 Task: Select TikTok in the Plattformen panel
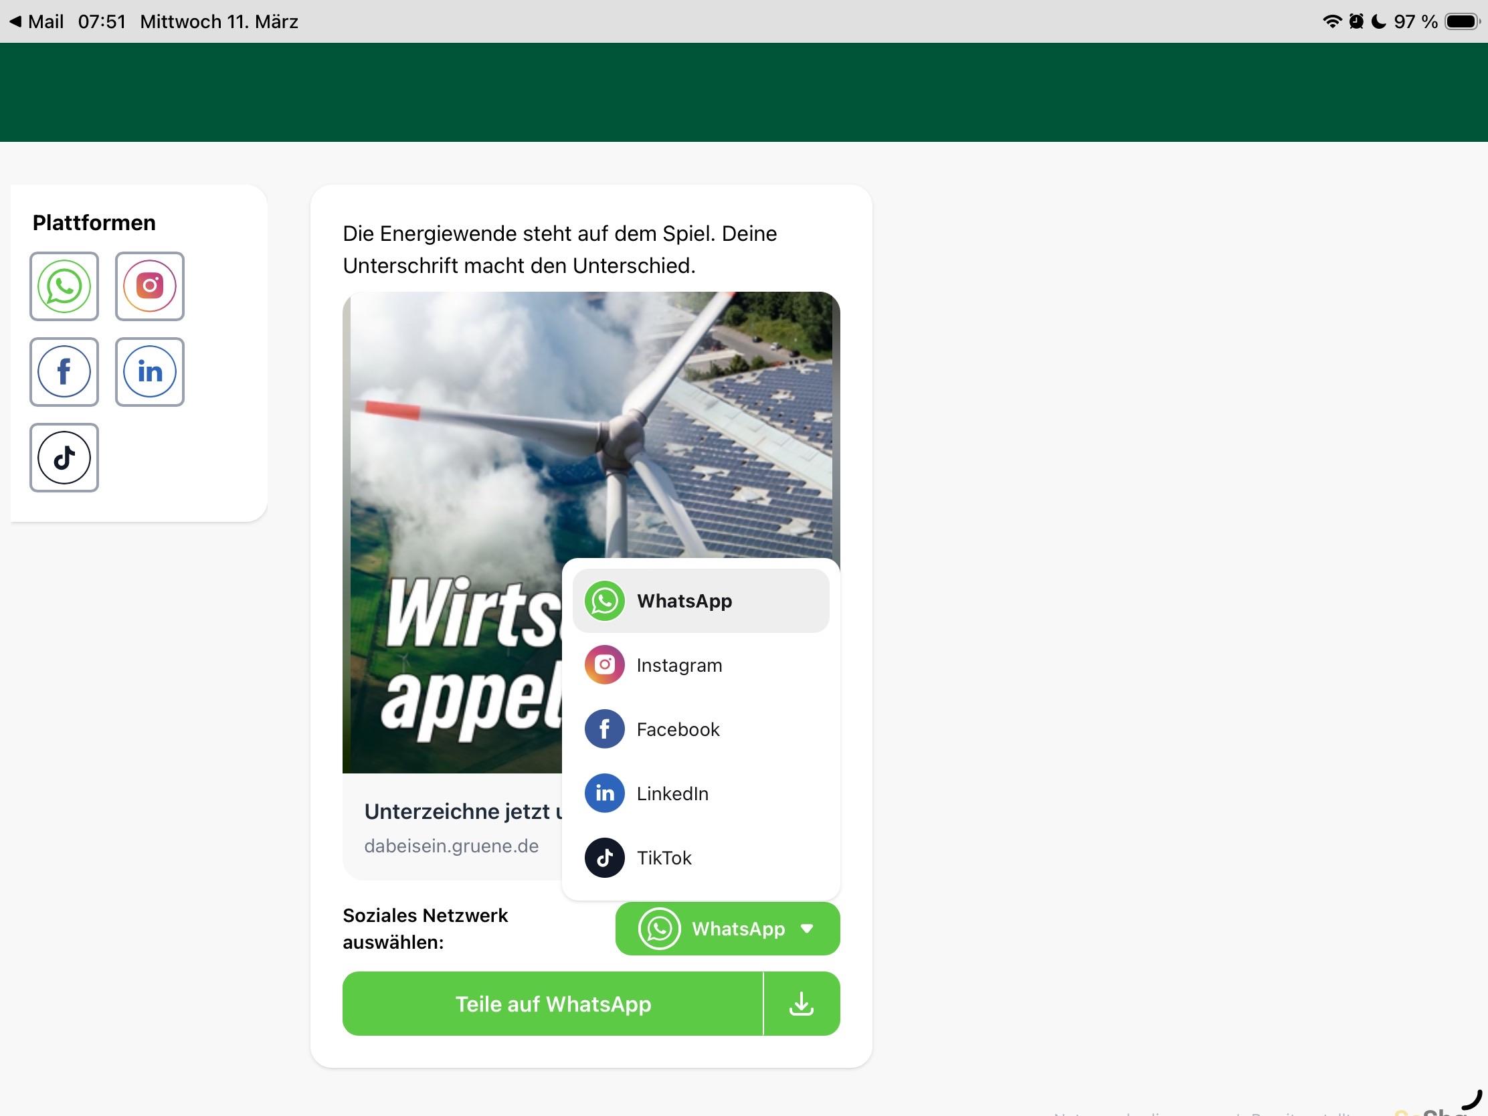64,458
